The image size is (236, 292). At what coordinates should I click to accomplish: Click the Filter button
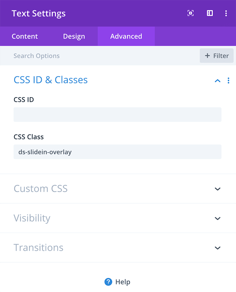coord(217,56)
